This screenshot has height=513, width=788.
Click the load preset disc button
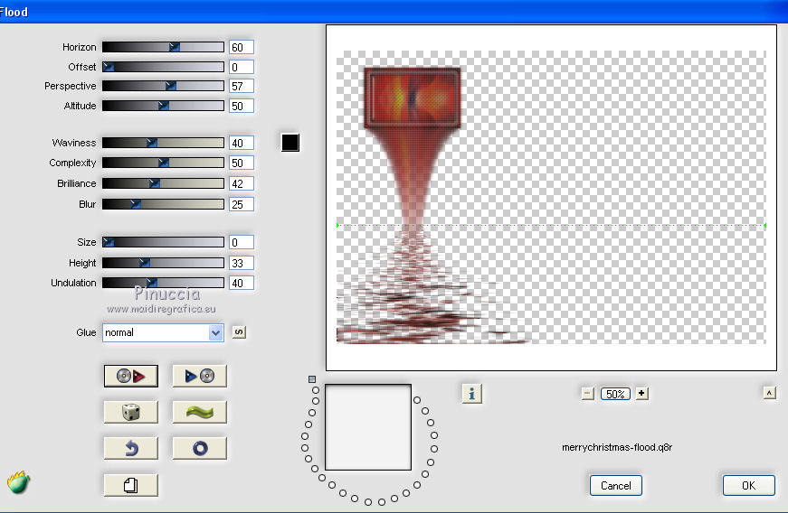[x=131, y=376]
